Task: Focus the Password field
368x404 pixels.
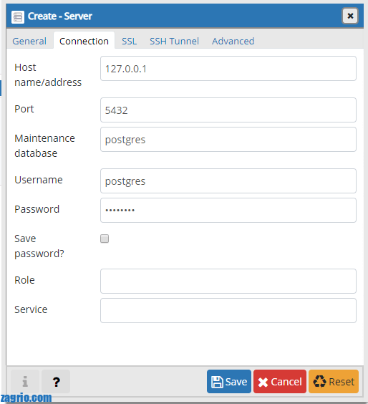Action: pos(228,211)
